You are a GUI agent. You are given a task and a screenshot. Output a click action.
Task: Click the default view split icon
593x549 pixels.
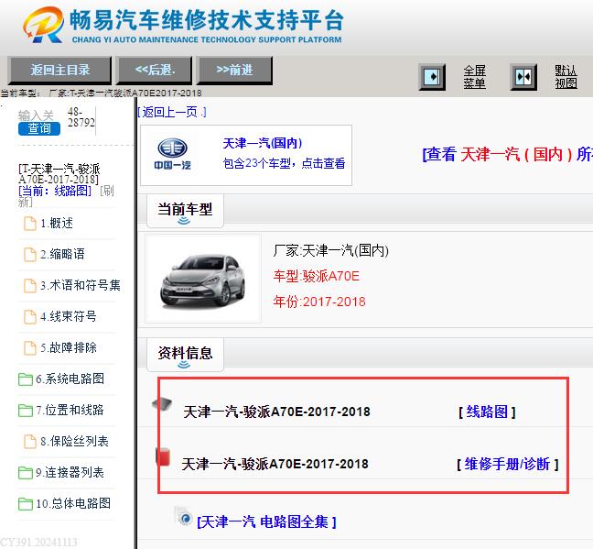(x=523, y=77)
